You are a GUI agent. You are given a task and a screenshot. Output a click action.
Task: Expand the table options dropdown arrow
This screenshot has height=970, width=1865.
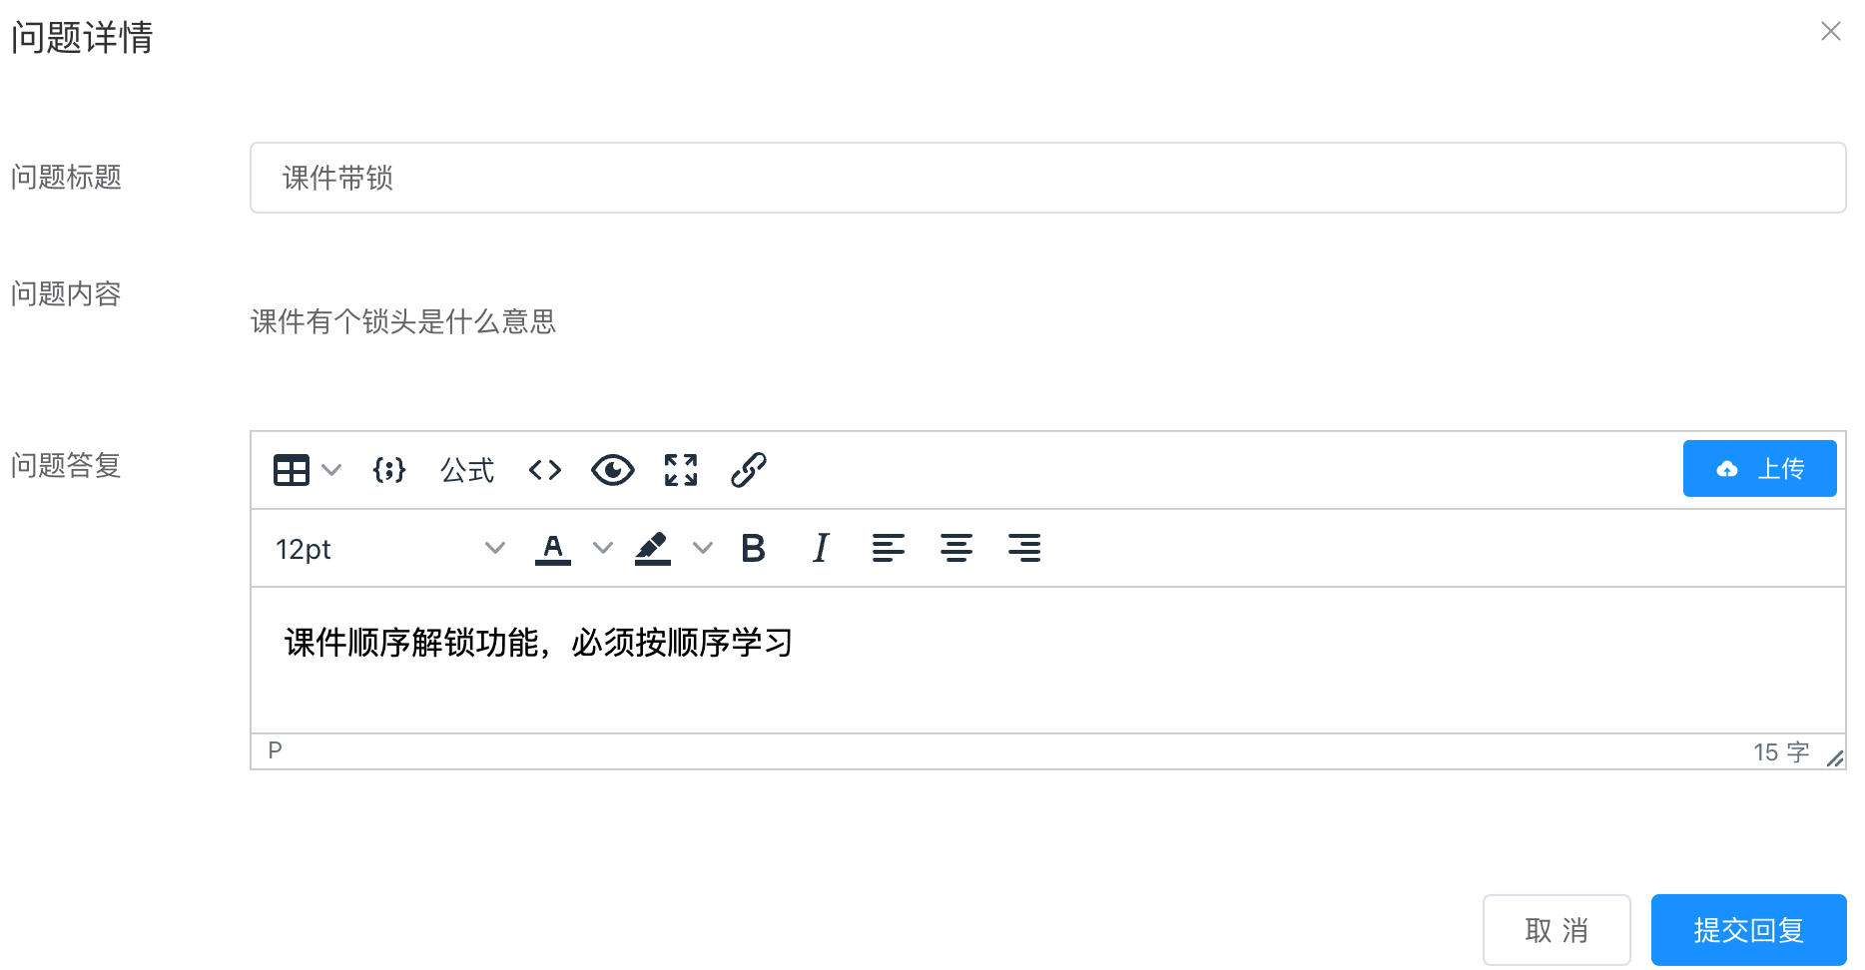[331, 470]
